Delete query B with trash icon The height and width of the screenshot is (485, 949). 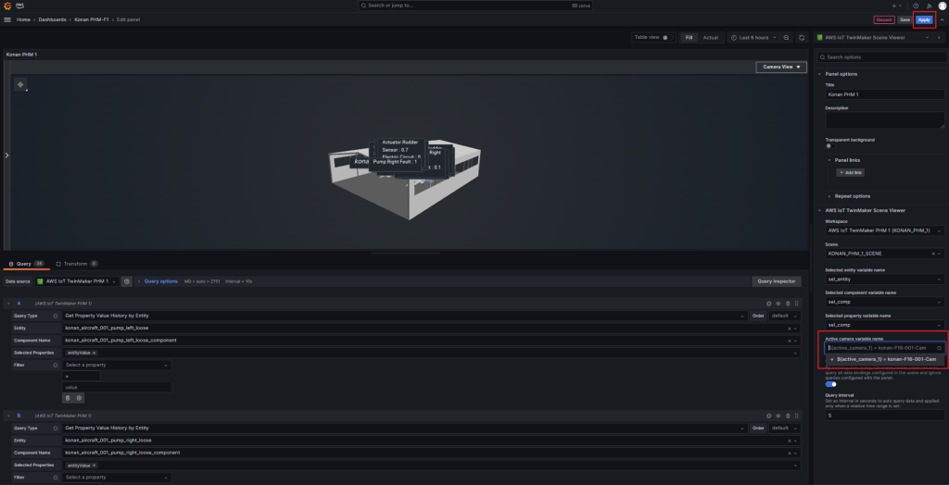click(x=788, y=416)
